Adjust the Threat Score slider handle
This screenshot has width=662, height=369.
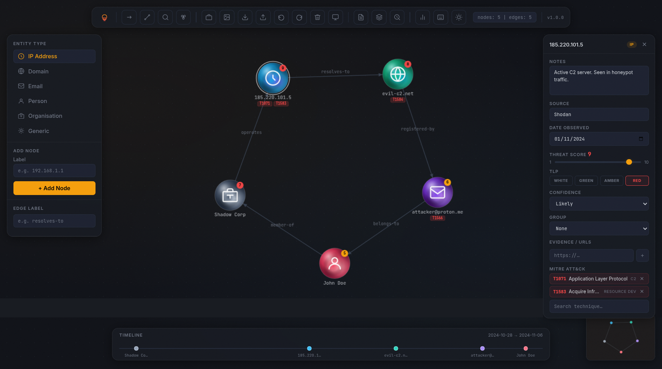coord(629,162)
